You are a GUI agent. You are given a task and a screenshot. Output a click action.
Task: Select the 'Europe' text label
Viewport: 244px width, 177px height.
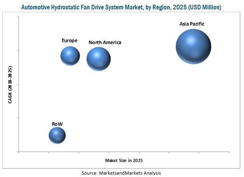click(70, 40)
